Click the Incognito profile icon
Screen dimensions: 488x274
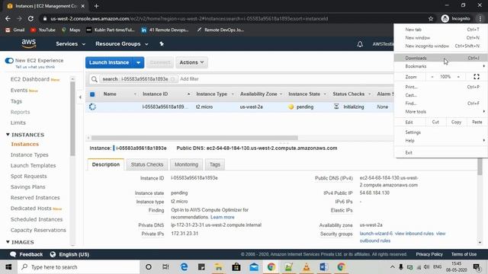pyautogui.click(x=445, y=18)
